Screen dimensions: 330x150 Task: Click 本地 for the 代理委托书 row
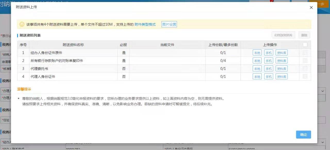pyautogui.click(x=257, y=68)
